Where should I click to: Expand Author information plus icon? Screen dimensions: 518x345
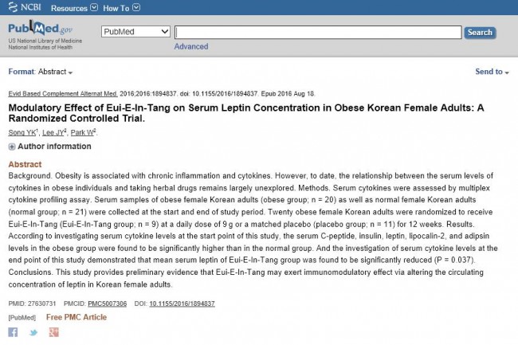(12, 147)
